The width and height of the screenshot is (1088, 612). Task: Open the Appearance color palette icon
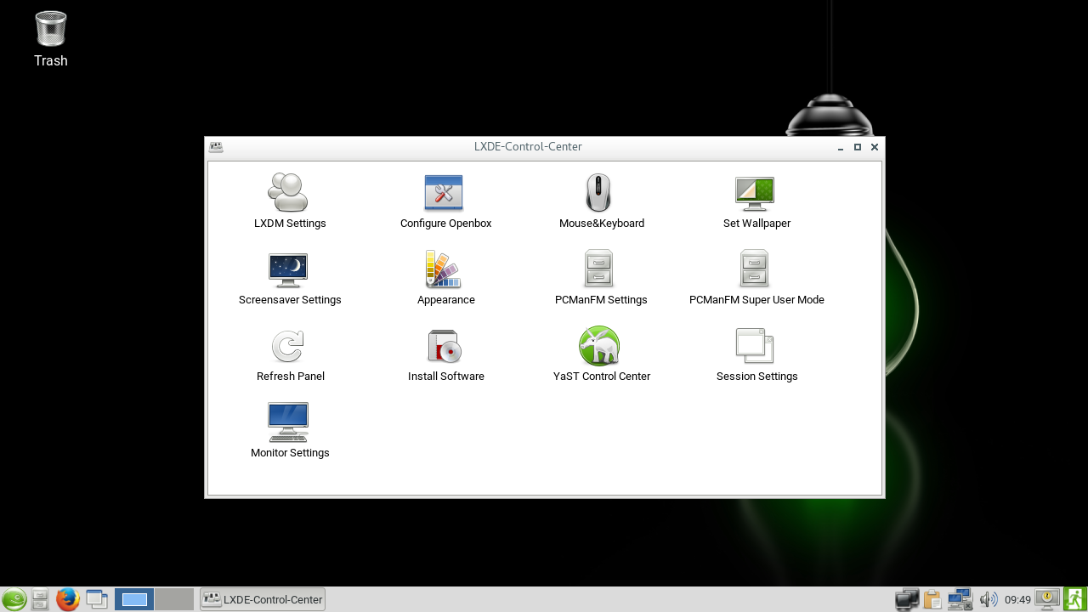(x=444, y=269)
